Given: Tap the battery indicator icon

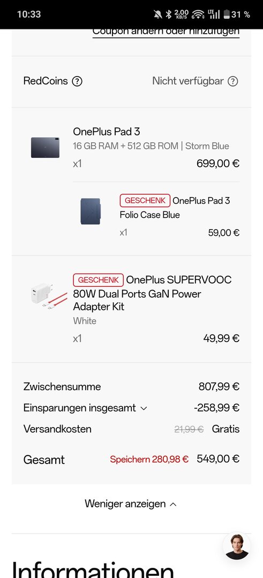Looking at the screenshot, I should point(227,14).
